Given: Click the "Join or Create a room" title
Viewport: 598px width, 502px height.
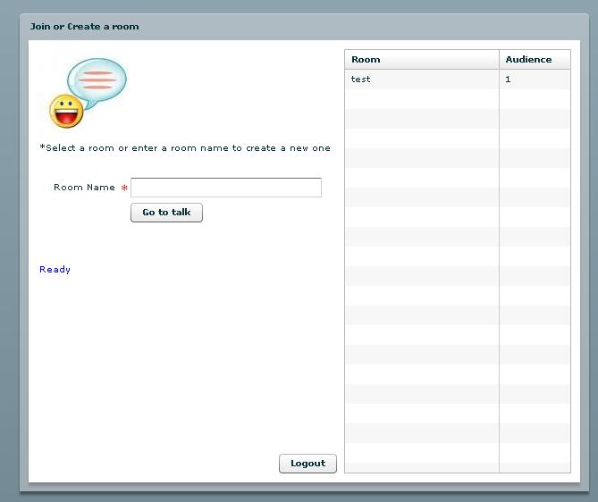Looking at the screenshot, I should (85, 27).
